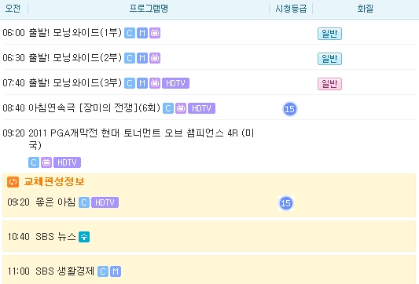Open the 2011 PGA개막전 program title
Image resolution: width=419 pixels, height=284 pixels.
click(141, 139)
